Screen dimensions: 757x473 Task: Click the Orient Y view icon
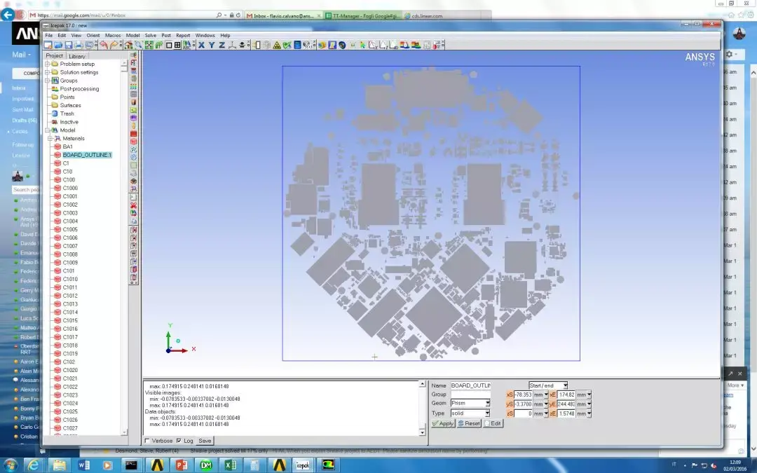[212, 45]
